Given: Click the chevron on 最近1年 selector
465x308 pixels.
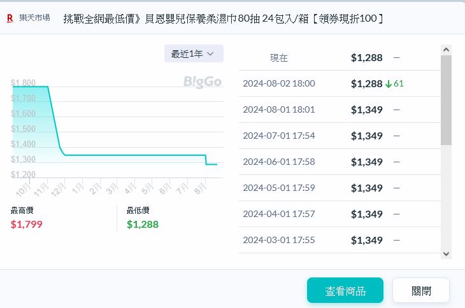Looking at the screenshot, I should click(x=211, y=54).
